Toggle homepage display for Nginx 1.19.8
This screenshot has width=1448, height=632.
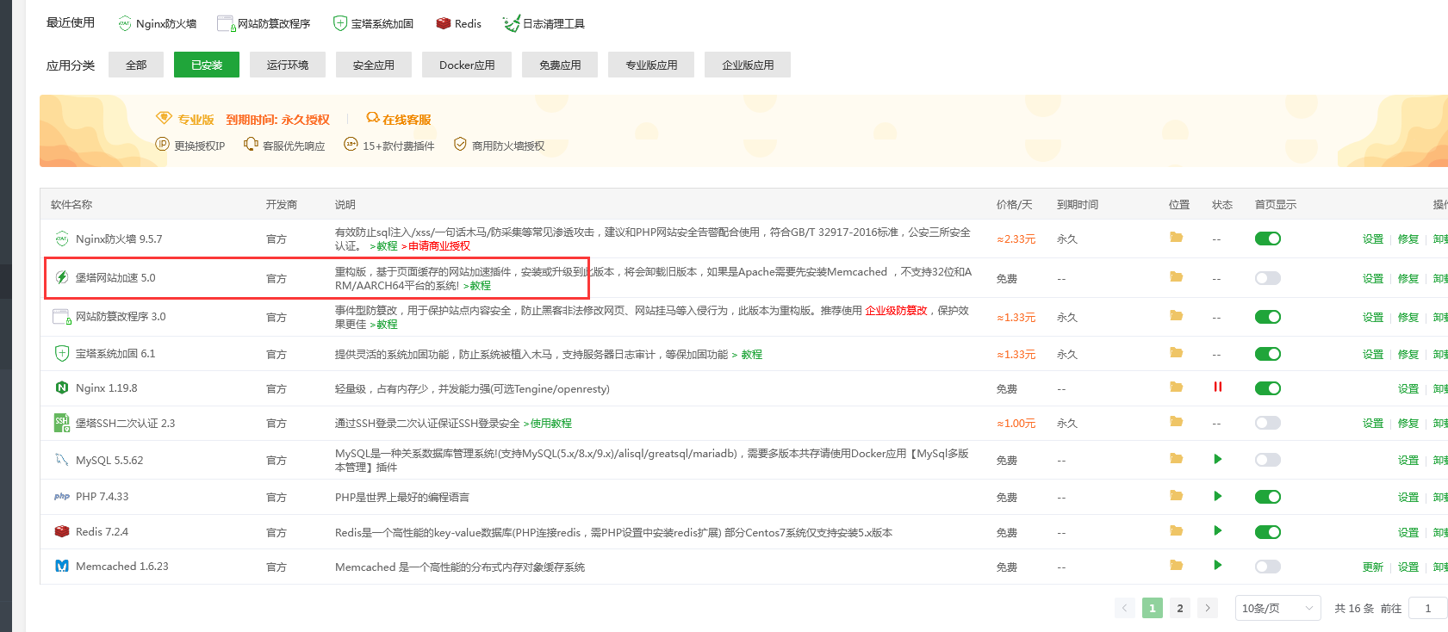tap(1268, 388)
